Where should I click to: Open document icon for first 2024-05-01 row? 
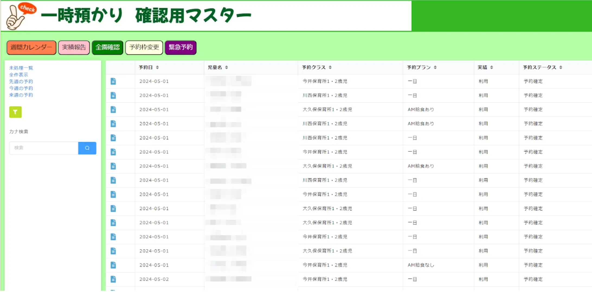(113, 81)
